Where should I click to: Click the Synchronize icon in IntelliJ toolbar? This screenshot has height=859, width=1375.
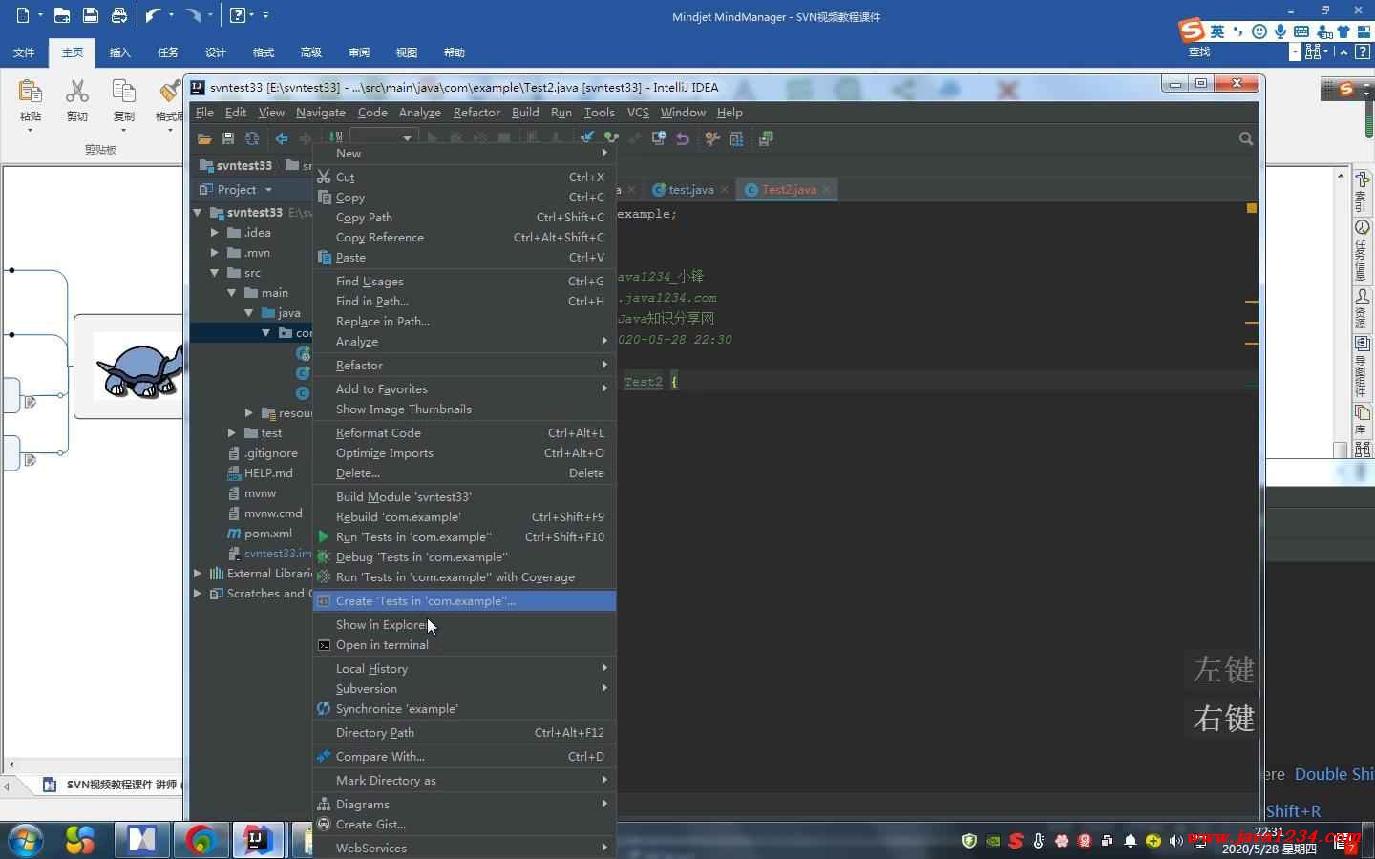click(252, 138)
